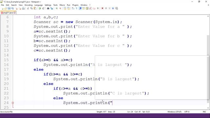Toggle file monitoring eye icon
Viewport: 210px width, 118px height.
pyautogui.click(x=98, y=9)
